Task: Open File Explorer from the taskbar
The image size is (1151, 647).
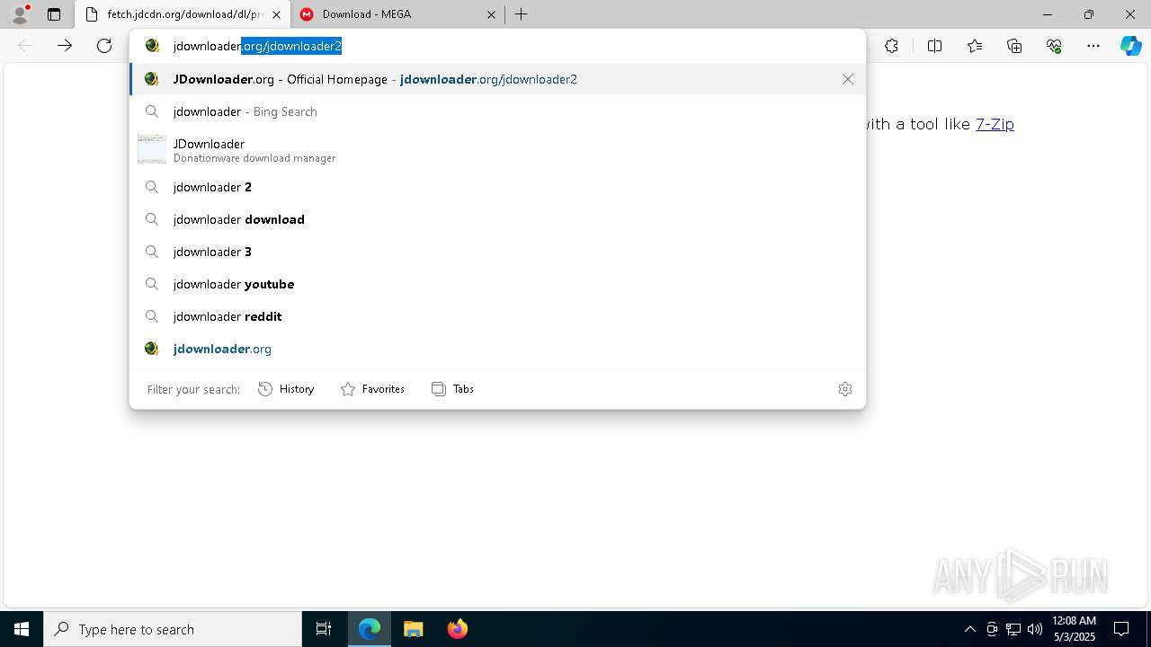Action: pos(413,629)
